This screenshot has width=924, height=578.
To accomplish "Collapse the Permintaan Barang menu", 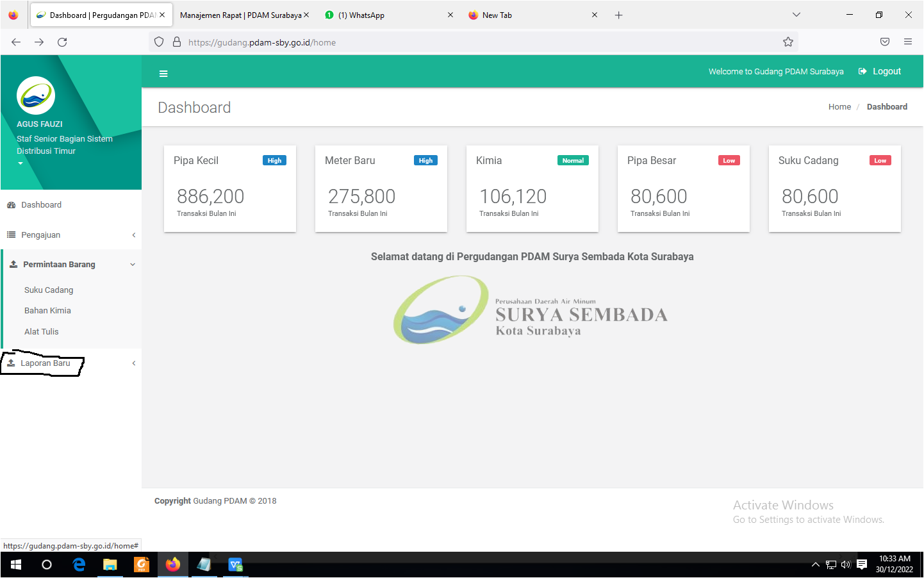I will tap(72, 265).
